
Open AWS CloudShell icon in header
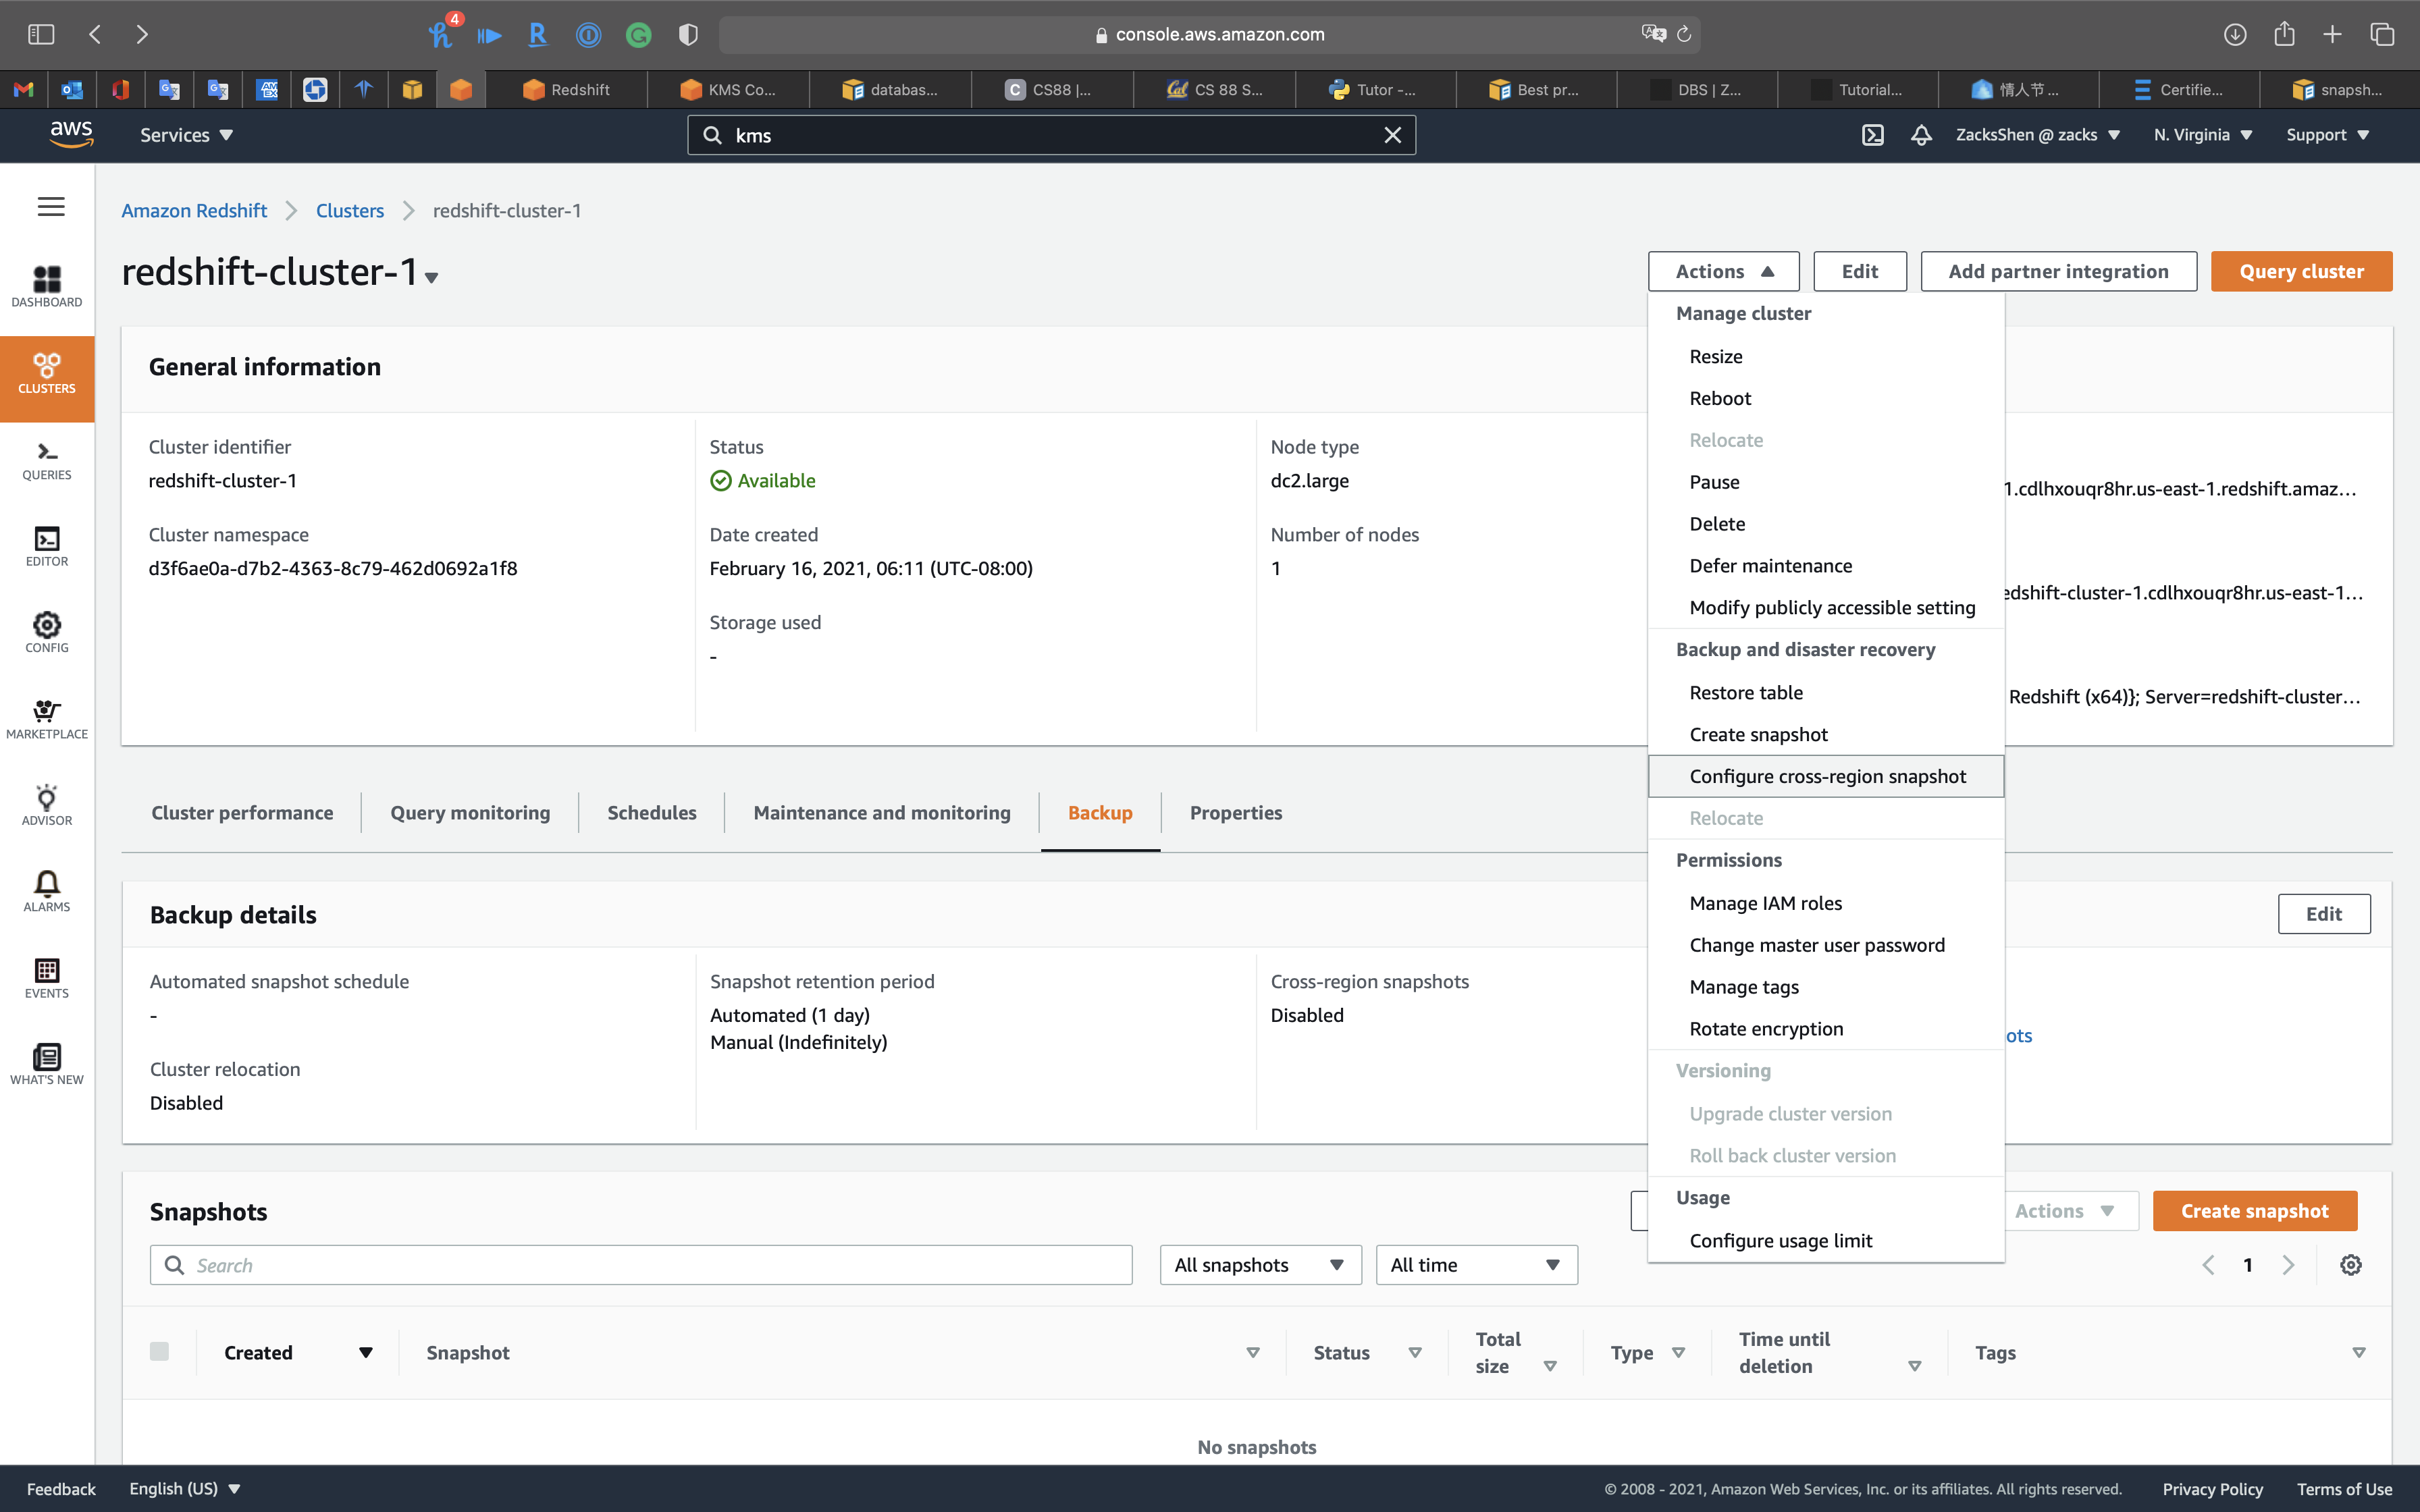tap(1872, 135)
